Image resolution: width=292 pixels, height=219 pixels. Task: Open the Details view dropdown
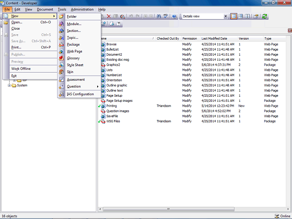(x=225, y=16)
